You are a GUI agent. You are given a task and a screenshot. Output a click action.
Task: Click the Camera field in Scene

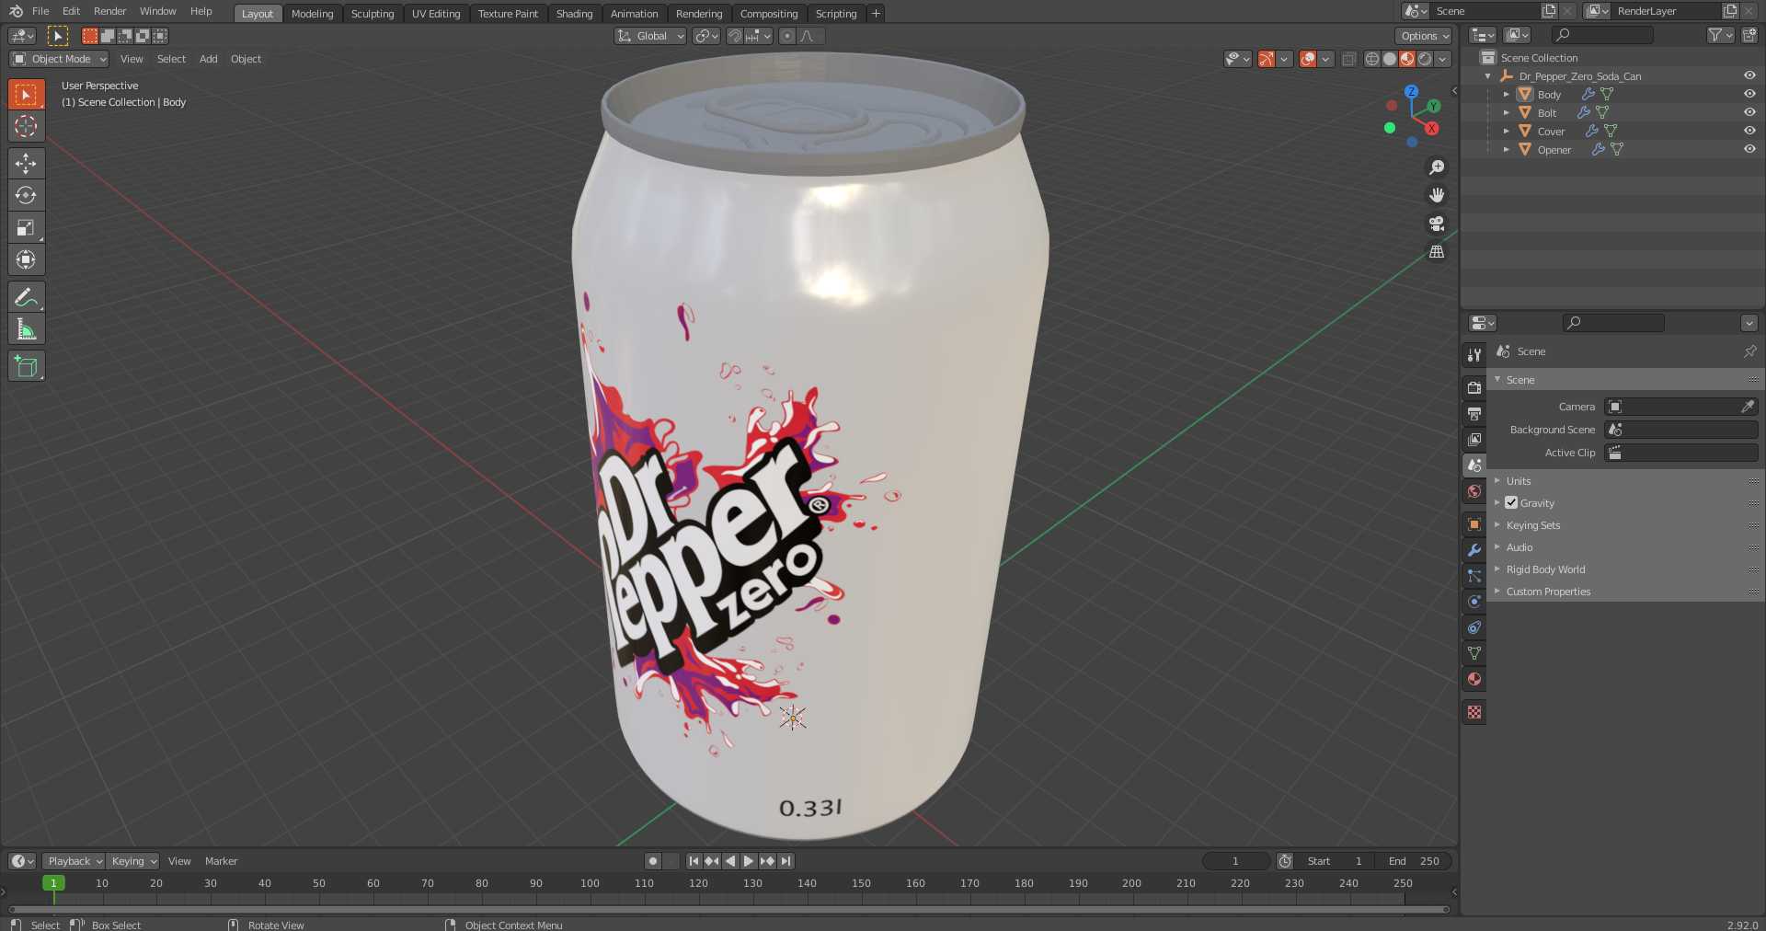click(x=1681, y=407)
